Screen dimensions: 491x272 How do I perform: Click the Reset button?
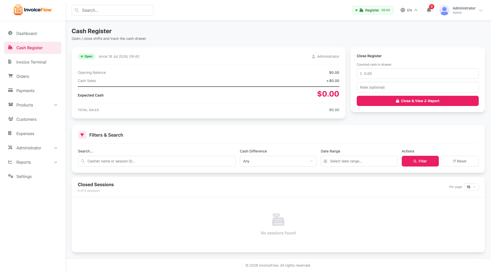pos(460,161)
